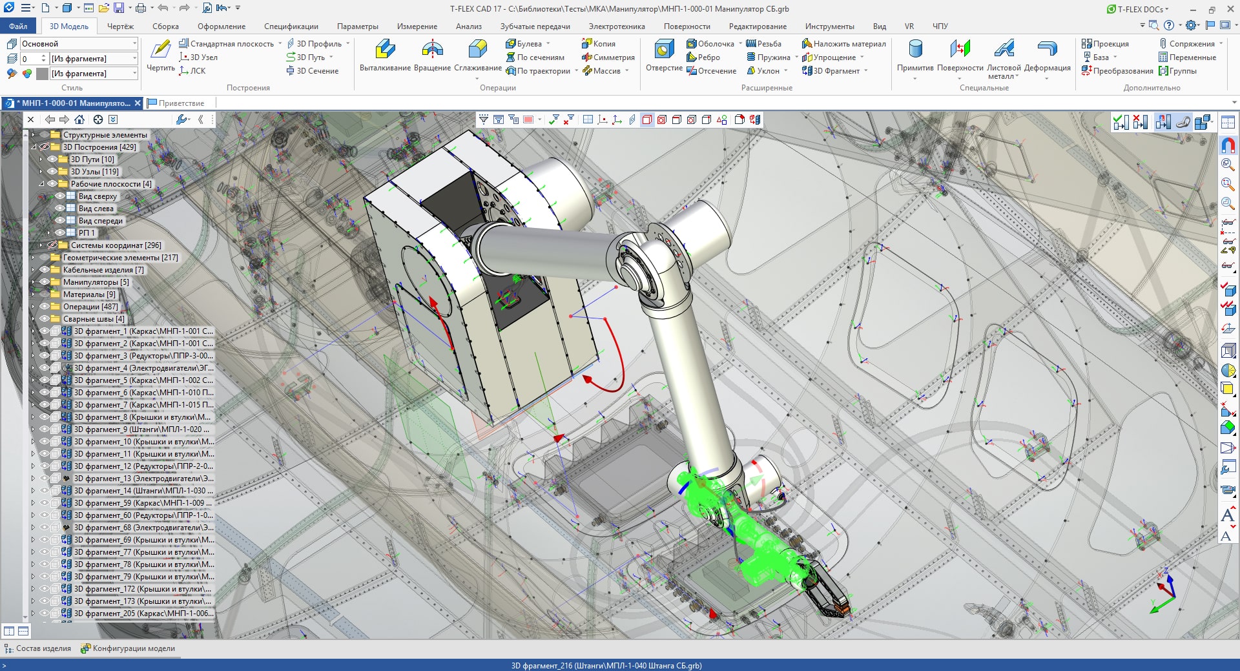Image resolution: width=1240 pixels, height=671 pixels.
Task: Click the help question mark icon
Action: [1169, 26]
